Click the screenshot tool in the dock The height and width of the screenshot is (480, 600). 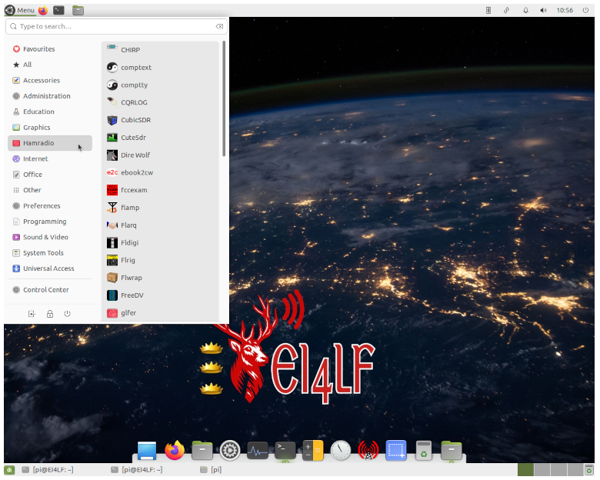[396, 450]
